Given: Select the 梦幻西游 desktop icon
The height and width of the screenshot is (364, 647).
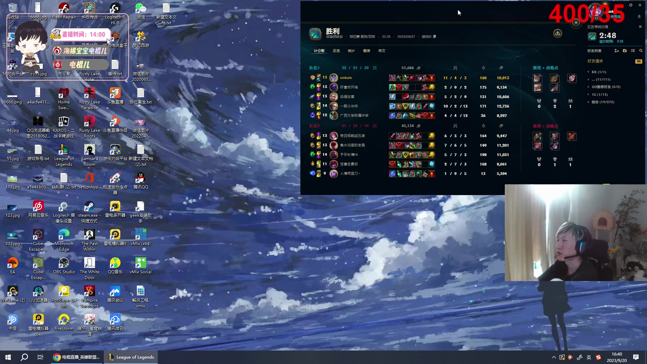Looking at the screenshot, I should coord(141,39).
